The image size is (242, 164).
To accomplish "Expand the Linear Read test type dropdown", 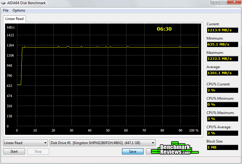I will click(25, 143).
